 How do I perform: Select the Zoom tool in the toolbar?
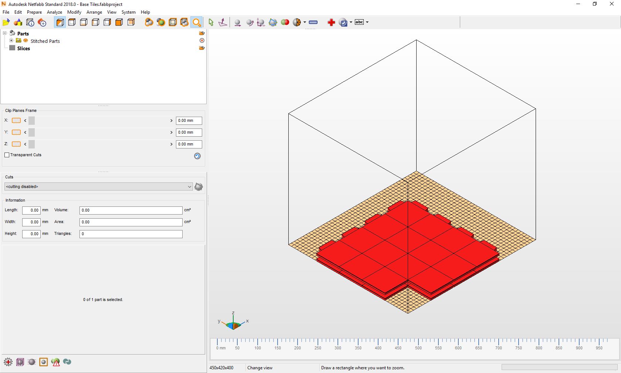pos(197,22)
